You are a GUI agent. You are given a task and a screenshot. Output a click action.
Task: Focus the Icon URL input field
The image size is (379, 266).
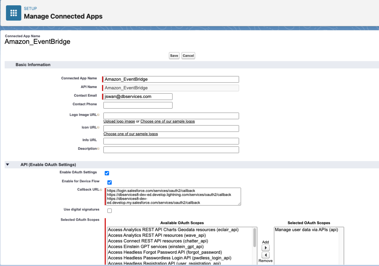coord(171,128)
